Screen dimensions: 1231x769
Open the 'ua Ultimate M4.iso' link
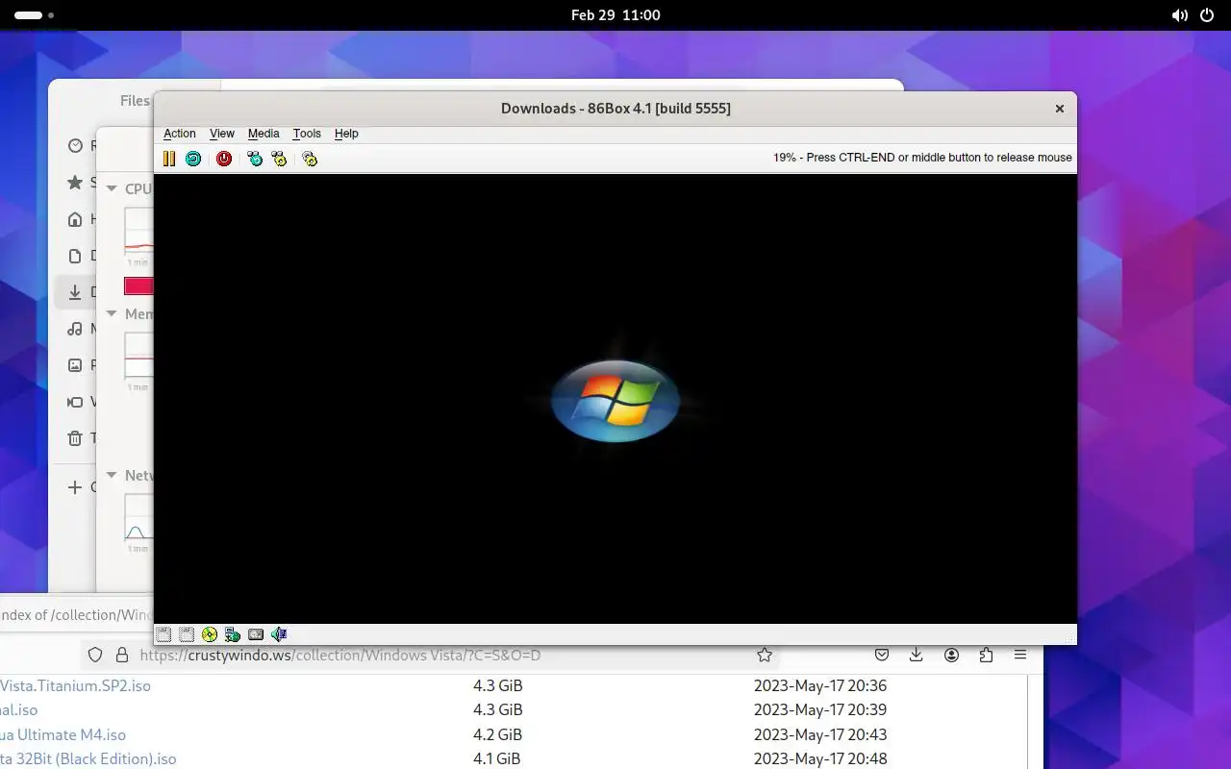(x=63, y=734)
